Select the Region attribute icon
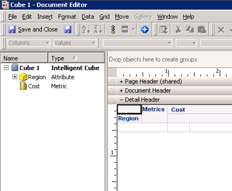 (x=23, y=77)
